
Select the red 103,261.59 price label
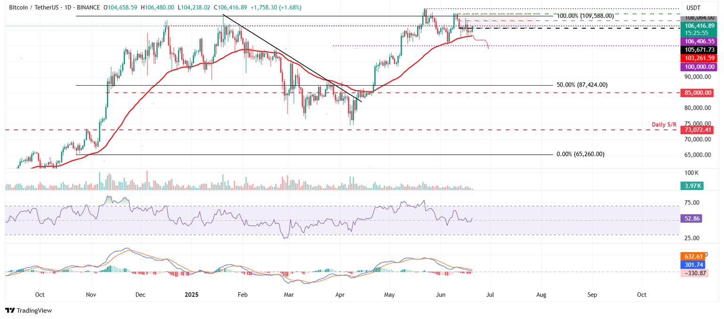pos(699,58)
